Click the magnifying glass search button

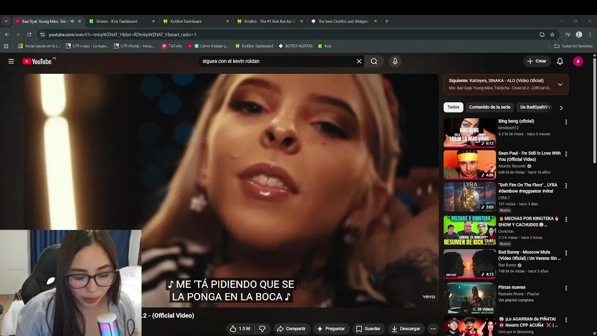pos(374,61)
